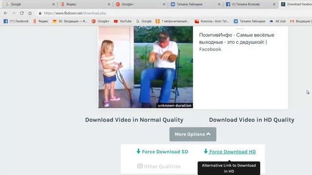312x175 pixels.
Task: Click the Other Qualities link
Action: [159, 166]
